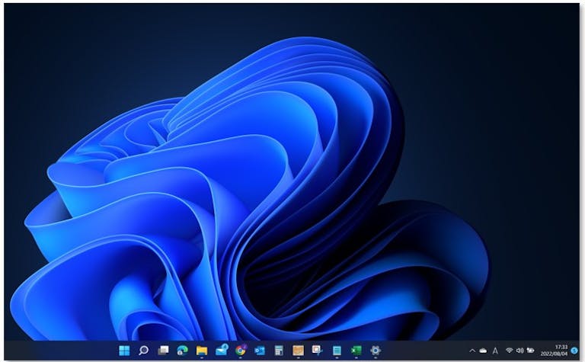
Task: Open clock showing 17:33
Action: point(555,351)
